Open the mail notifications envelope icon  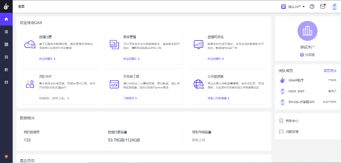coord(322,6)
